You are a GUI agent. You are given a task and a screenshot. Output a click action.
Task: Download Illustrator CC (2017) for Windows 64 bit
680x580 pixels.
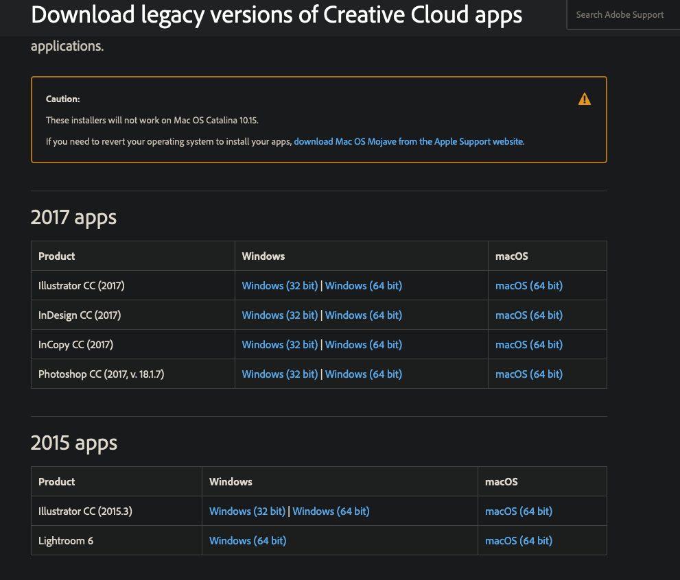click(x=363, y=285)
